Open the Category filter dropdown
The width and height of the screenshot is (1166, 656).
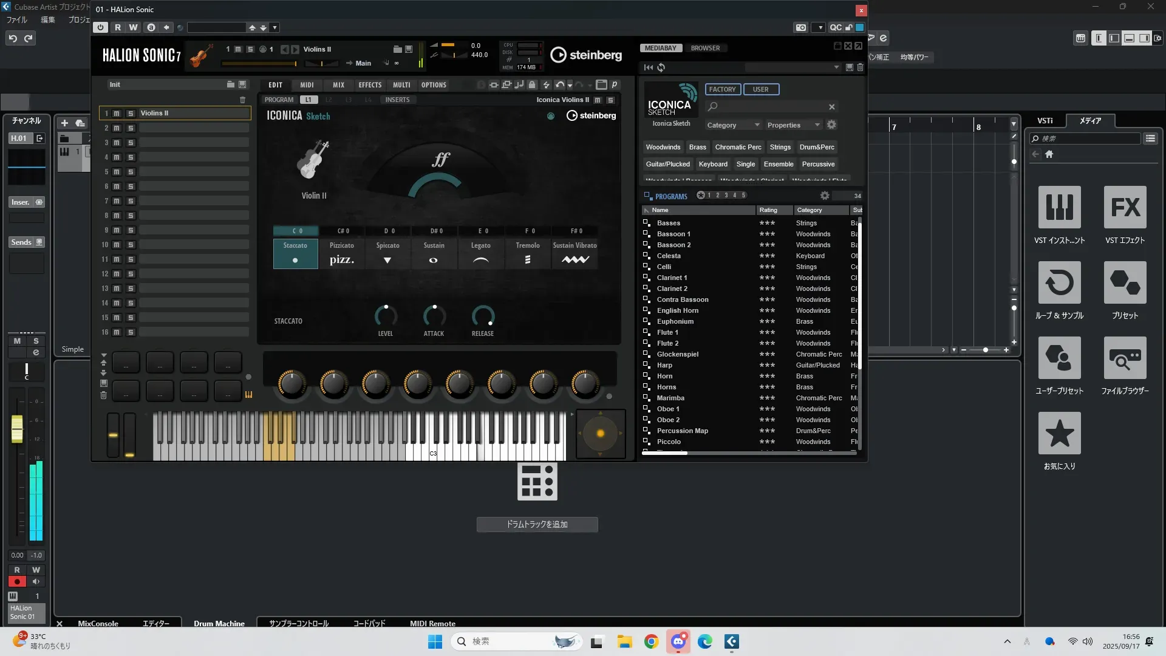[x=732, y=125]
